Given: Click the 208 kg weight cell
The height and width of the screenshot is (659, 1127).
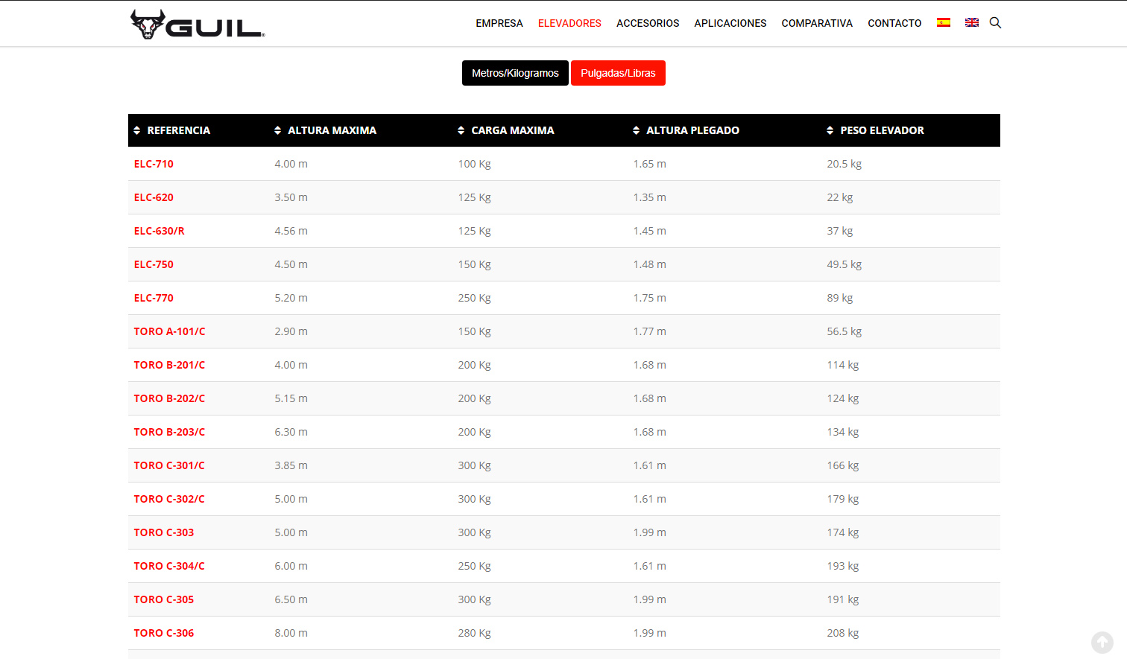Looking at the screenshot, I should (x=843, y=633).
